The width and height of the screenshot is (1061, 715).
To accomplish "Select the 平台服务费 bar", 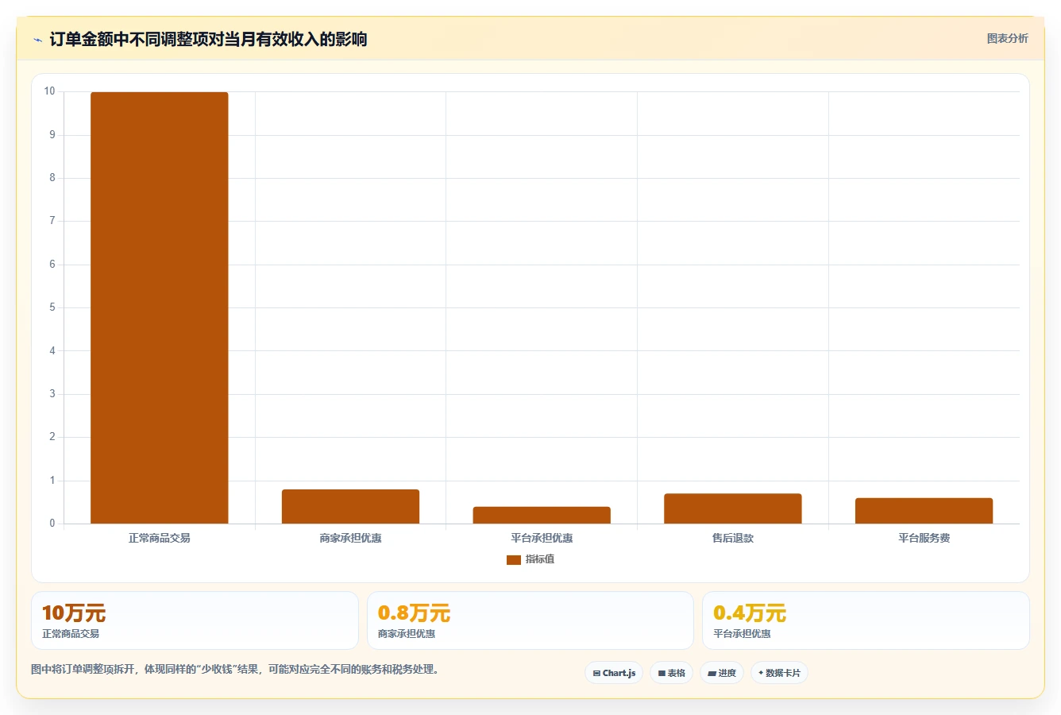I will [x=924, y=511].
